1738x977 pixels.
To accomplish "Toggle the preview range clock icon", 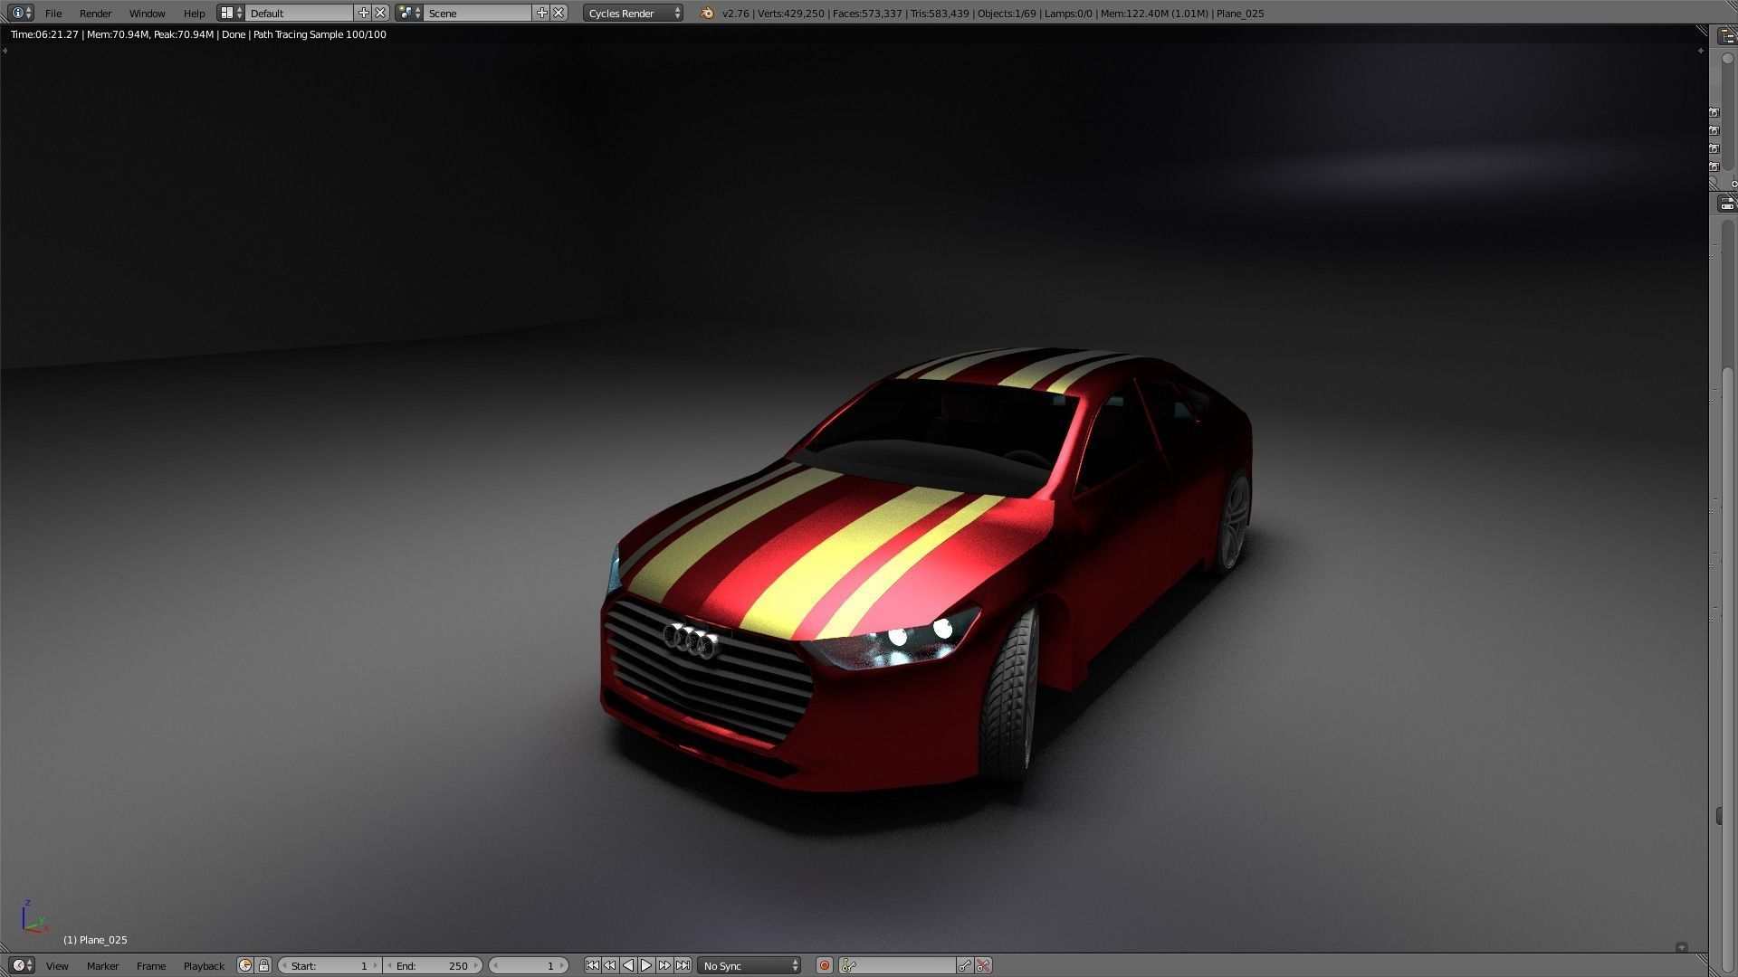I will [245, 965].
